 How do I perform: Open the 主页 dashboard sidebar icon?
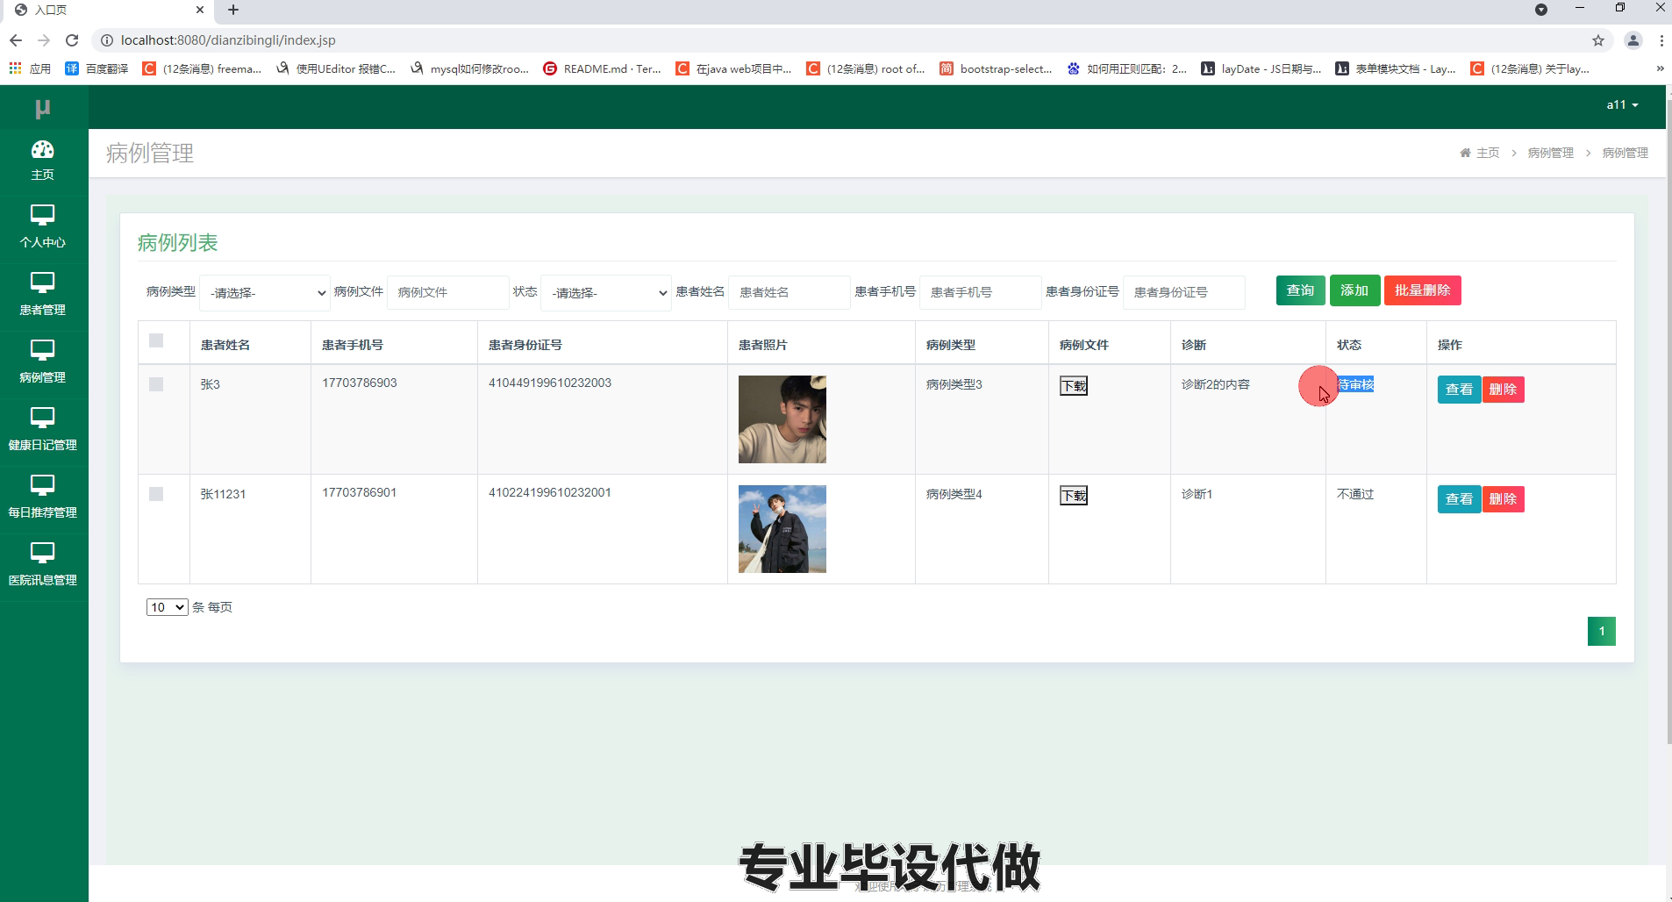(42, 161)
